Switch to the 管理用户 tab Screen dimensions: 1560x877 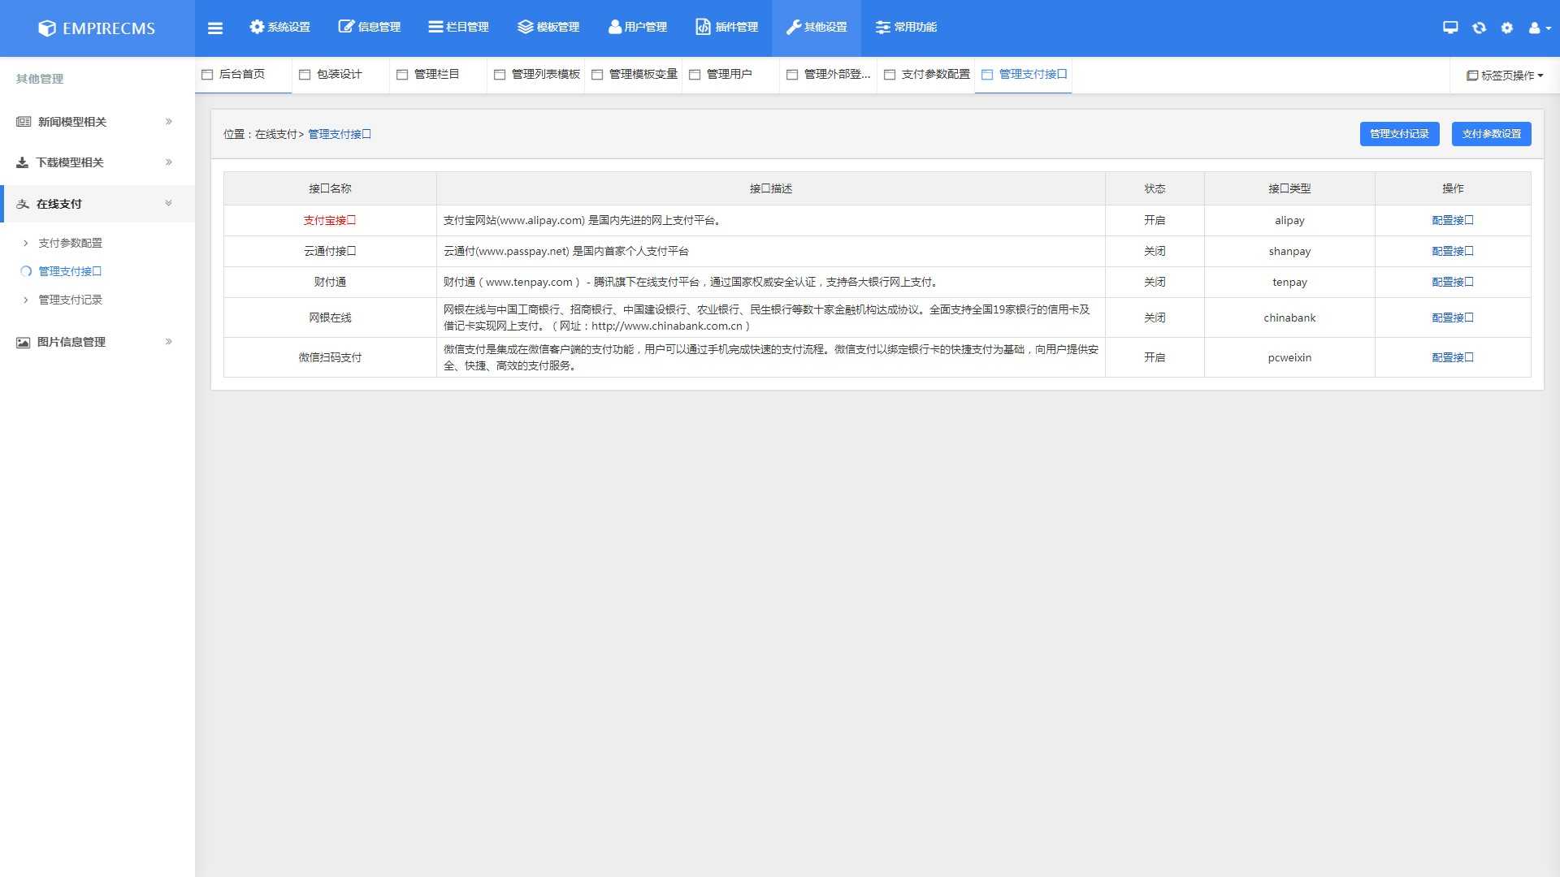point(729,75)
